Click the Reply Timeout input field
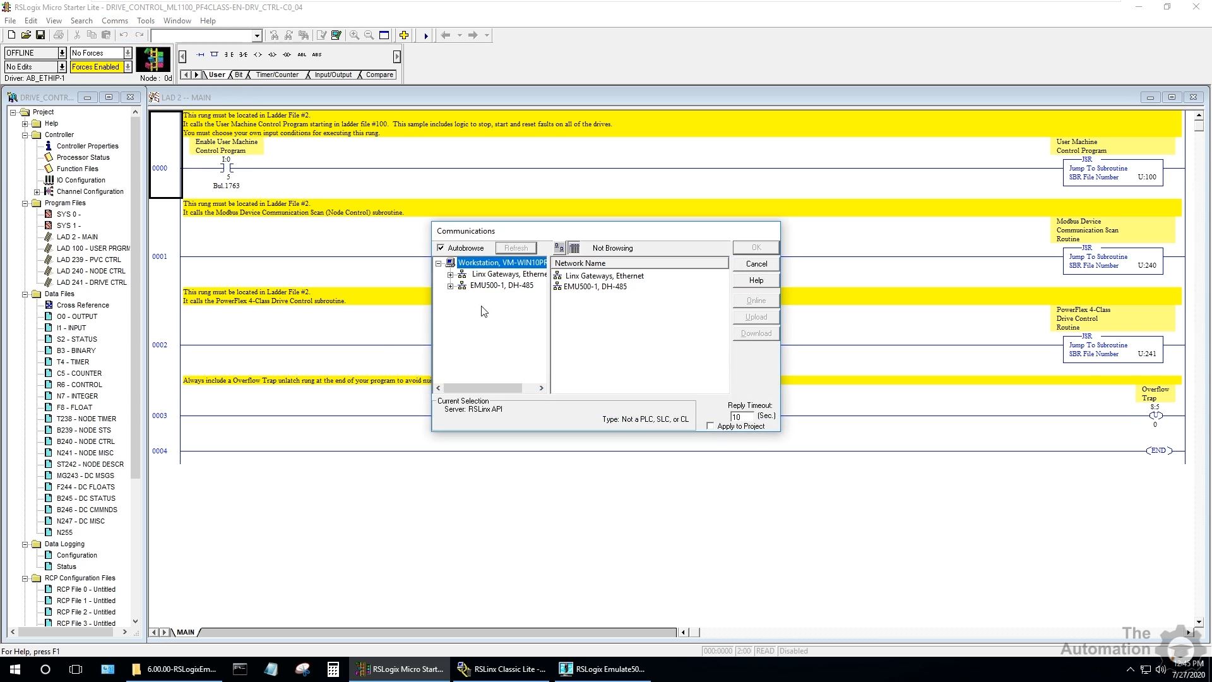1212x682 pixels. coord(742,417)
